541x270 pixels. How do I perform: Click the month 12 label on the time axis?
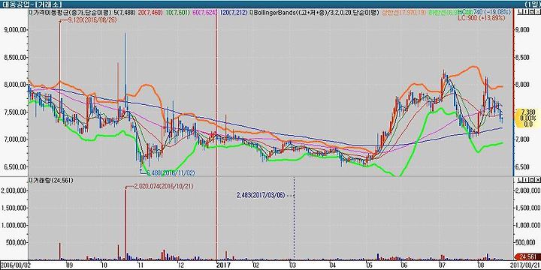coord(180,265)
